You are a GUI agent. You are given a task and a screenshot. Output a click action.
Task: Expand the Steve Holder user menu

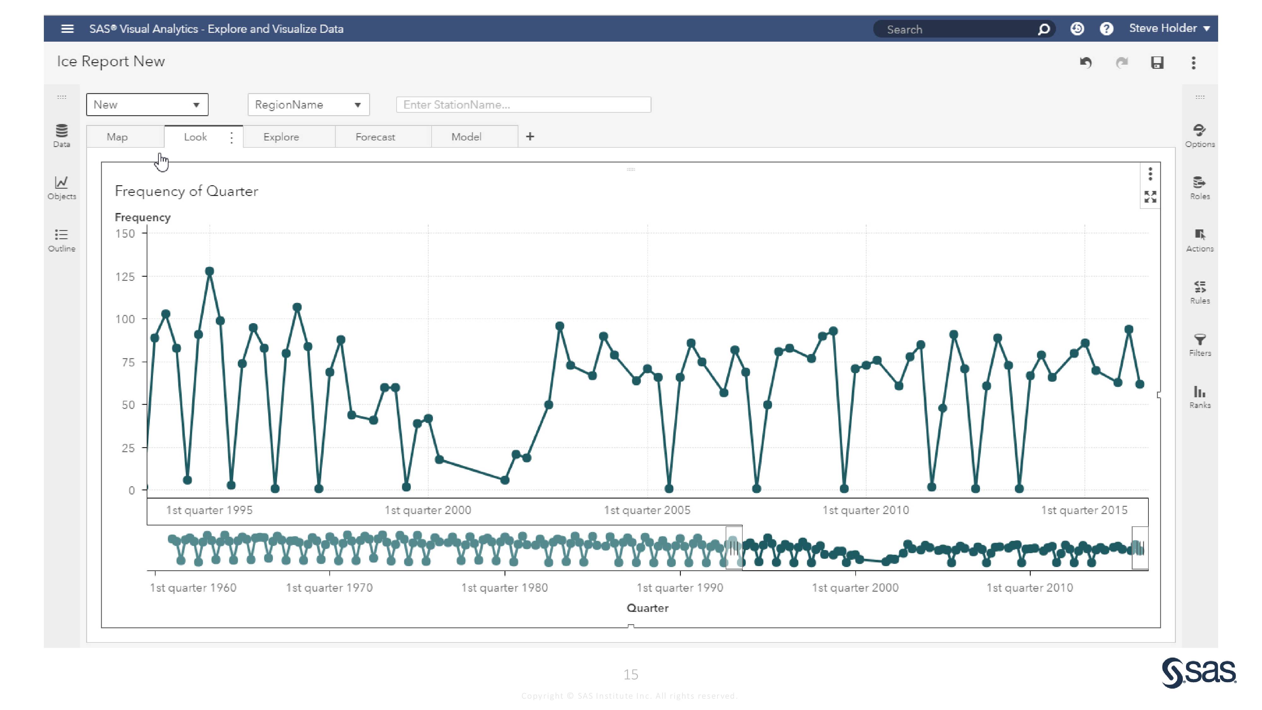pyautogui.click(x=1170, y=28)
